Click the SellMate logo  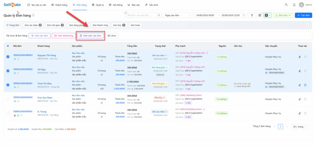tap(12, 5)
